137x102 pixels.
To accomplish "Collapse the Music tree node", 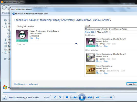I will click(x=3, y=27).
